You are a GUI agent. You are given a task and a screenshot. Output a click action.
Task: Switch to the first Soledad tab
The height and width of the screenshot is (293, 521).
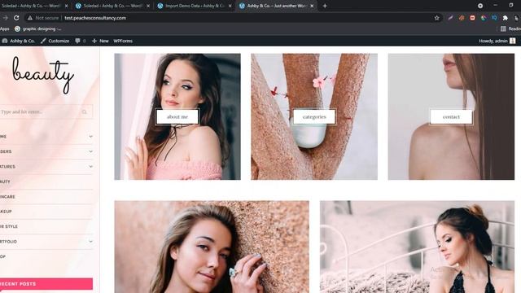pos(32,6)
